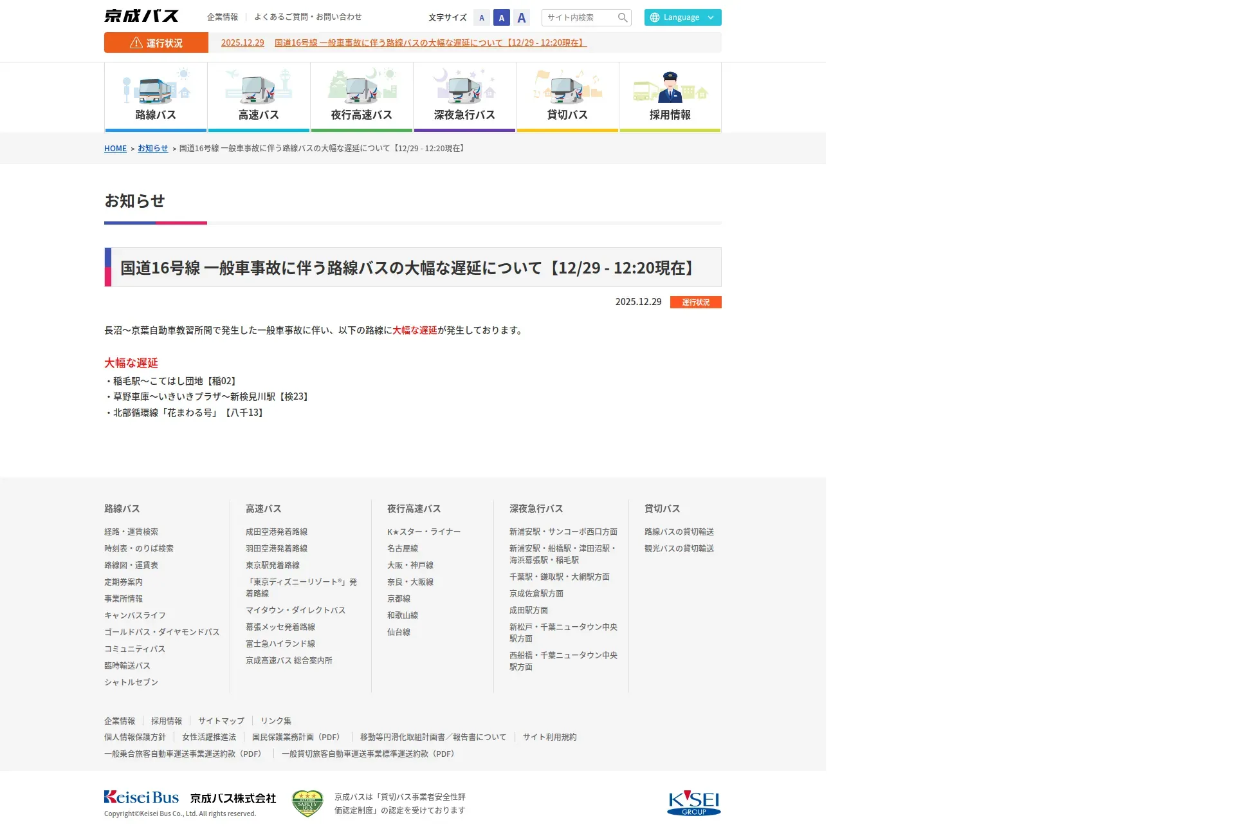Select small font size A
The height and width of the screenshot is (836, 1235).
point(482,17)
